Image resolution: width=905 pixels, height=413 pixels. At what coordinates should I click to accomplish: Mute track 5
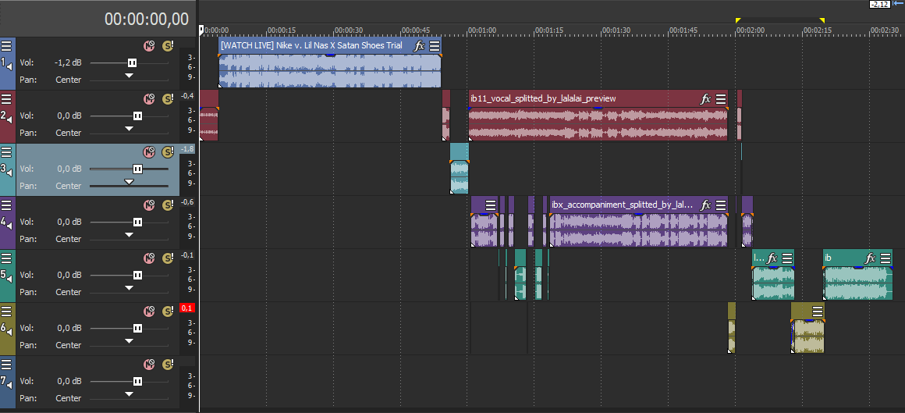pyautogui.click(x=149, y=258)
